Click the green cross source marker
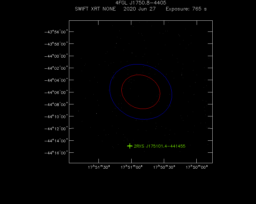Image resolution: width=256 pixels, height=204 pixels. coord(130,146)
